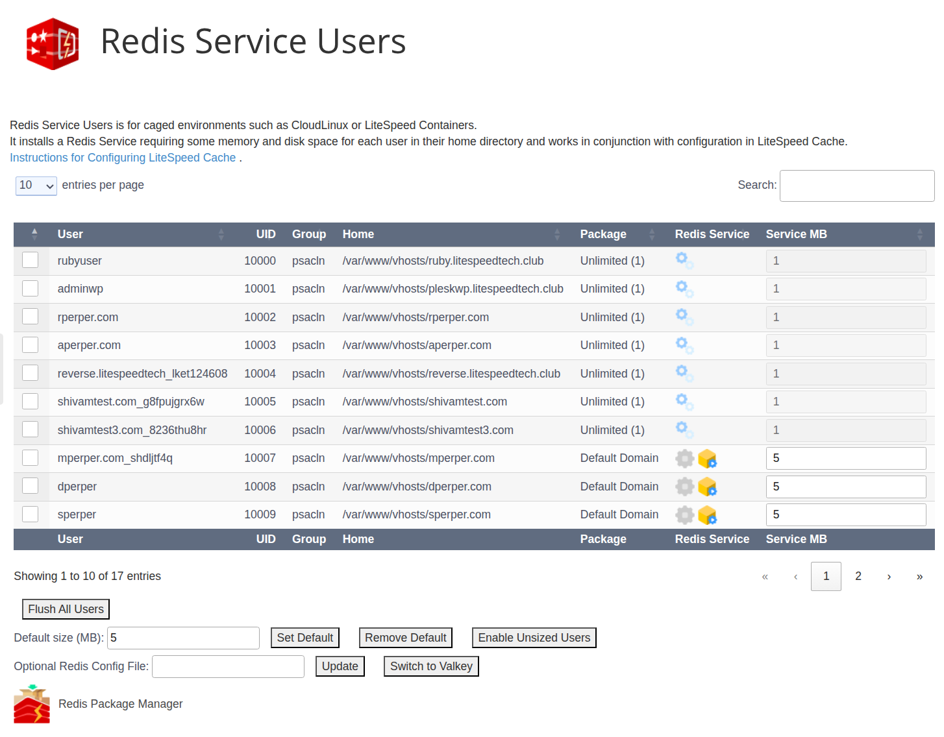Click the yellow package icon for sperper

click(708, 514)
